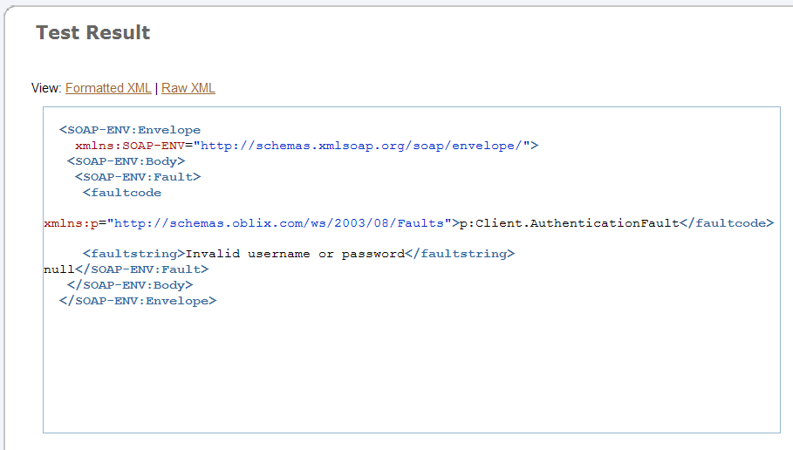
Task: Click the schemas.xmlsoap.org envelope URL value
Action: (x=361, y=146)
